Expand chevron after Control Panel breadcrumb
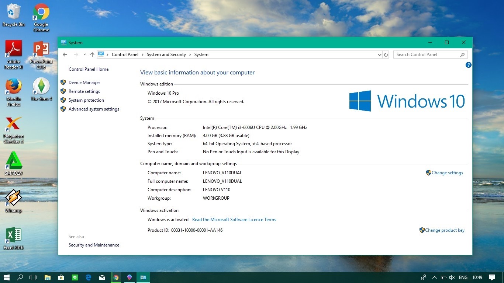Screen dimensions: 504x283 (142, 55)
